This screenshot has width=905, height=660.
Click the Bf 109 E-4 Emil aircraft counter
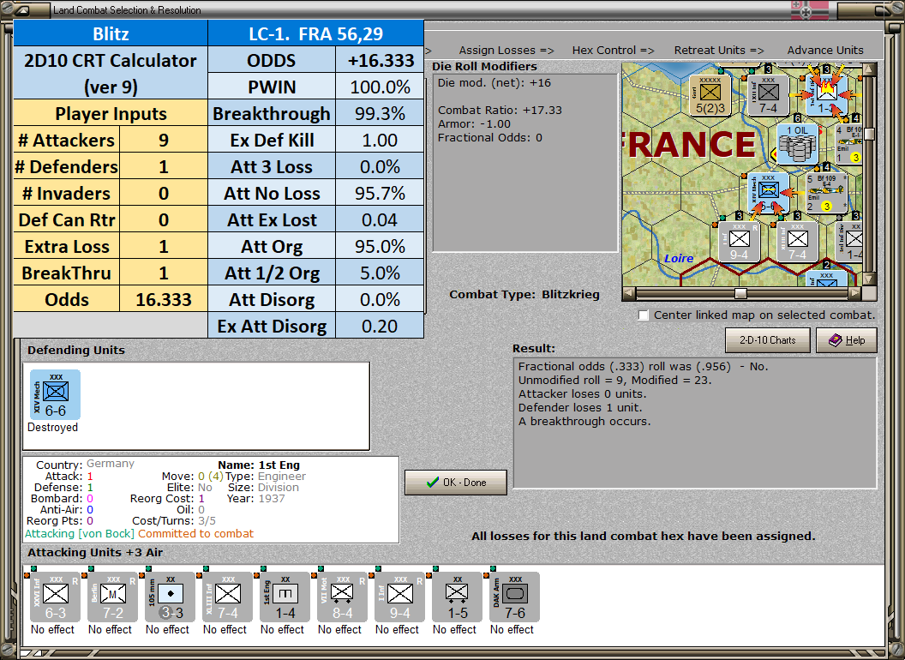pos(826,193)
